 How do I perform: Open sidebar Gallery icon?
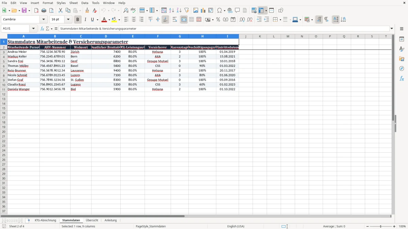click(402, 59)
